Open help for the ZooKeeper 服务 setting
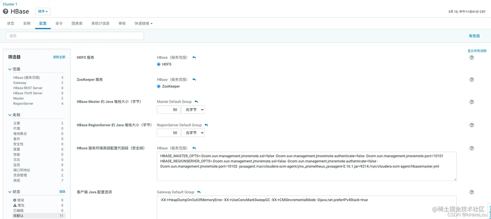This screenshot has width=491, height=219. [x=472, y=79]
